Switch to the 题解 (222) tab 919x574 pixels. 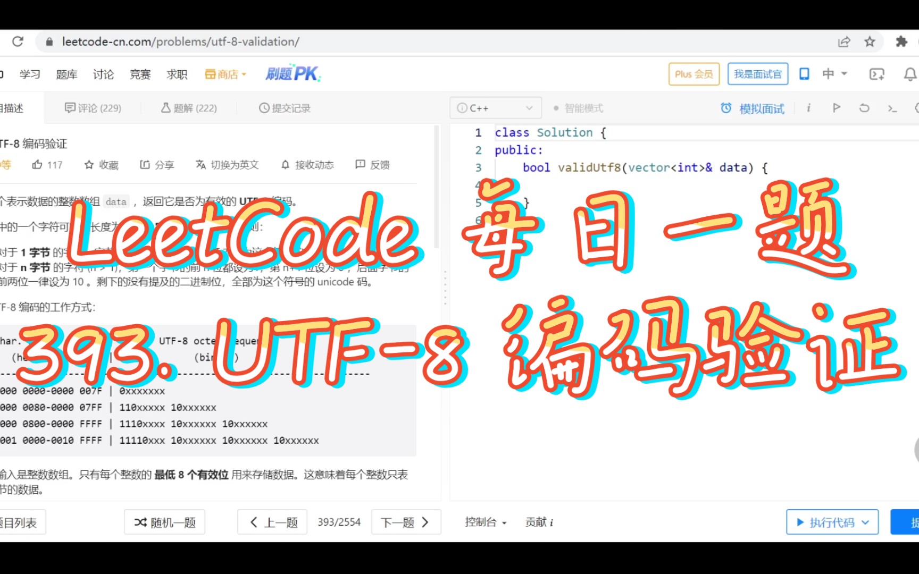(x=189, y=108)
